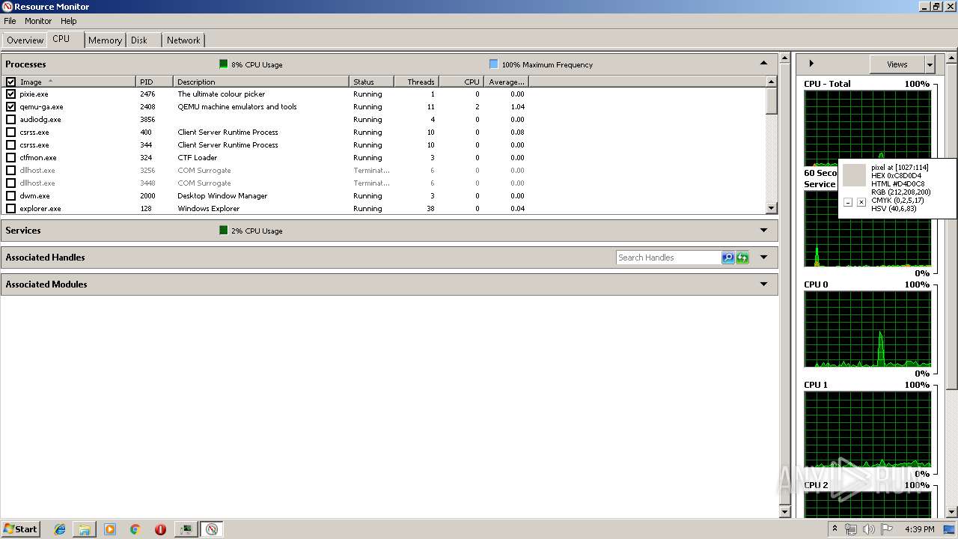Sort by the PID column header
The height and width of the screenshot is (539, 958).
click(x=154, y=82)
